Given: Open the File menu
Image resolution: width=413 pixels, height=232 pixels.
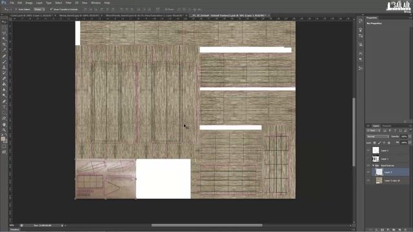Looking at the screenshot, I should pos(12,3).
